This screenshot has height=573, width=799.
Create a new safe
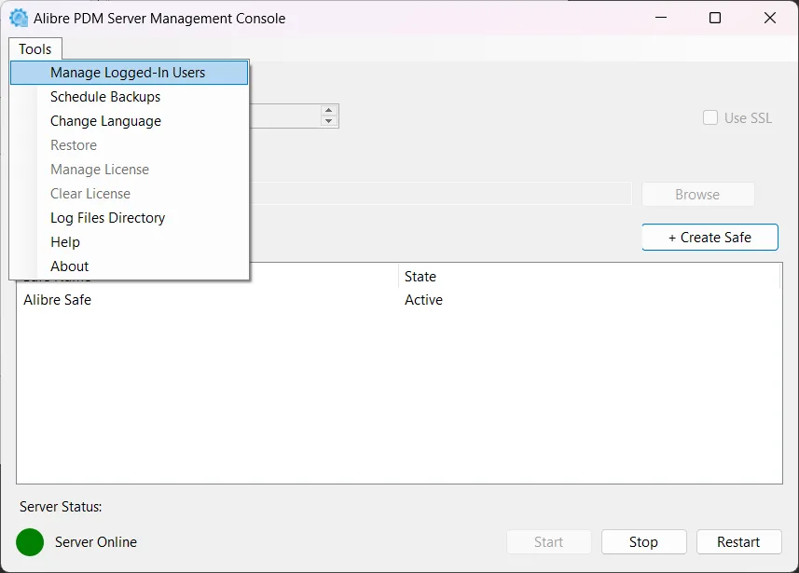(x=709, y=238)
